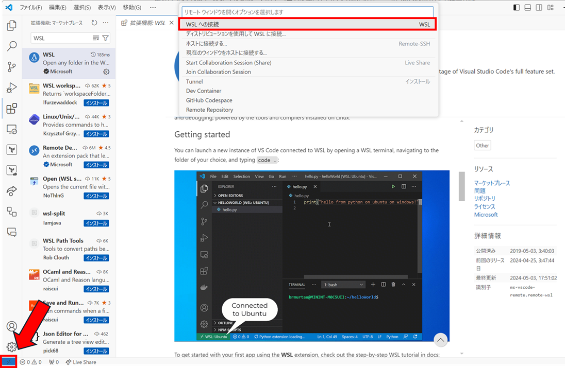The image size is (565, 368).
Task: Click the extension page scrollbar thumb
Action: pos(461,186)
